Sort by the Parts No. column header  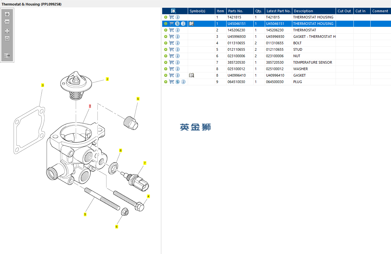click(240, 11)
